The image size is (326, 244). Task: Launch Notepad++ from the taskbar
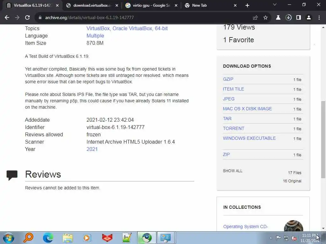(127, 238)
